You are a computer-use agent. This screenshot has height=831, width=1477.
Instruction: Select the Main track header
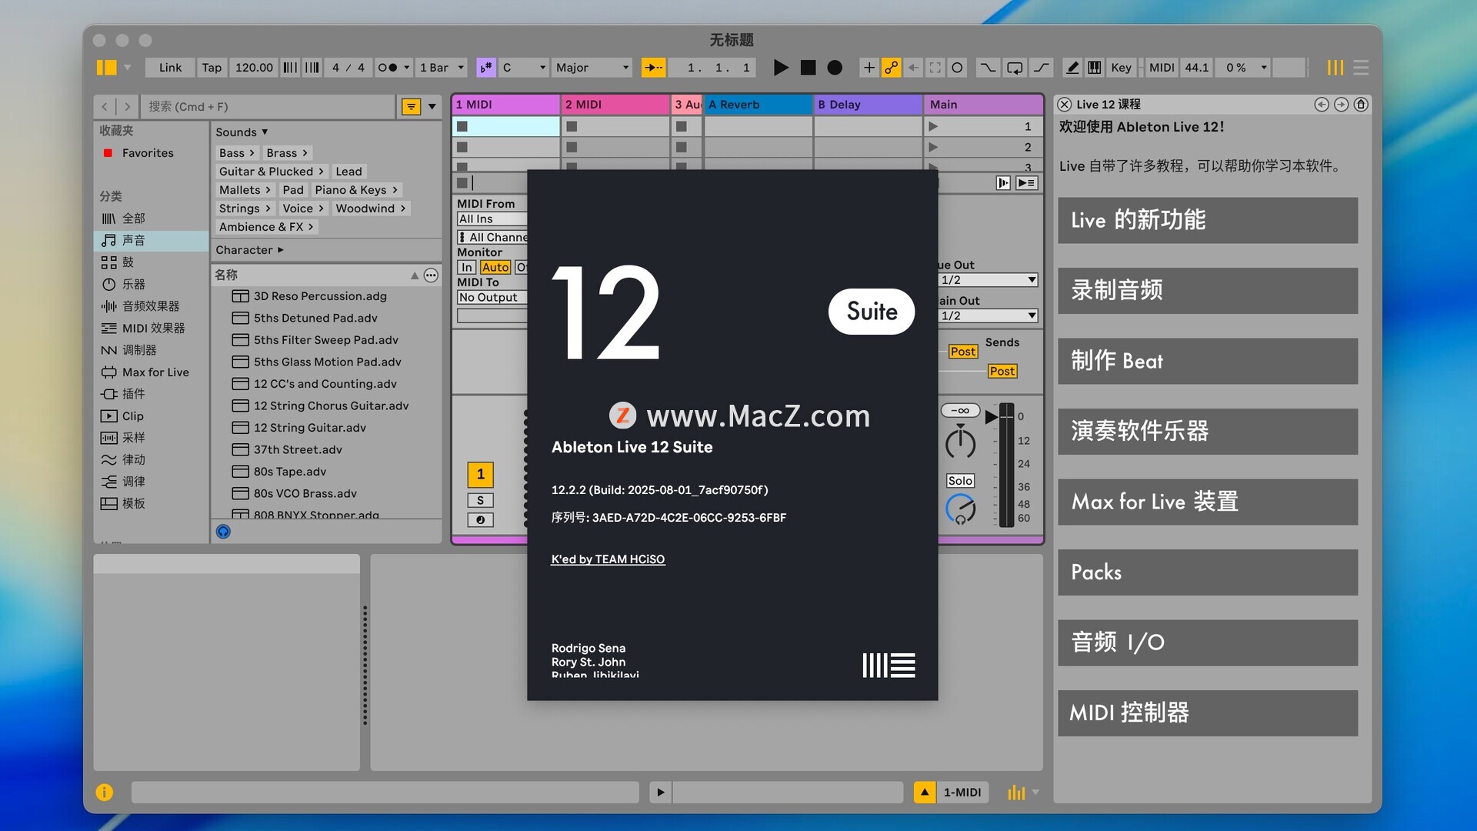[982, 105]
